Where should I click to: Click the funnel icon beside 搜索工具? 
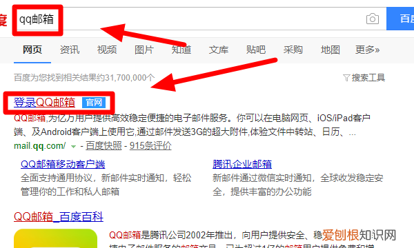coord(346,78)
